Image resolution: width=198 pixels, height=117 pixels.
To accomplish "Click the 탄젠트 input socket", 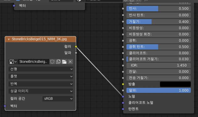I will tap(123, 109).
